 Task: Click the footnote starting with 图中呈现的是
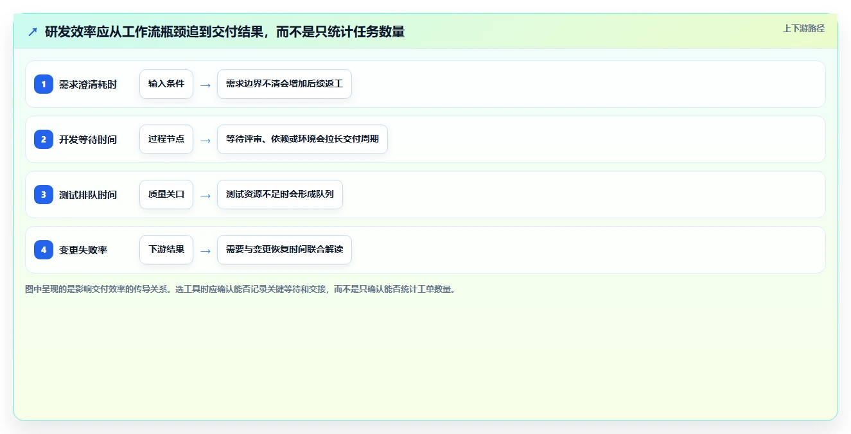[240, 289]
